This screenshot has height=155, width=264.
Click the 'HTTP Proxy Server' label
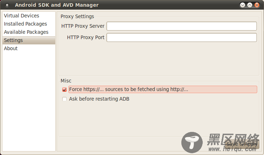pos(83,26)
